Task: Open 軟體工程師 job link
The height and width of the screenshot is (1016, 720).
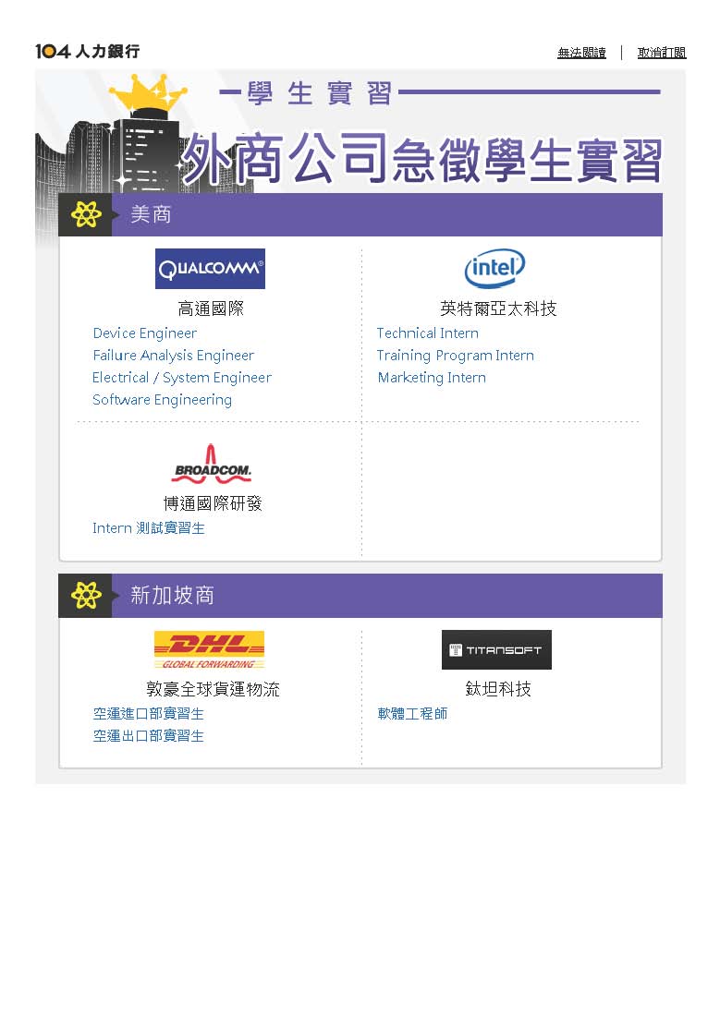Action: pyautogui.click(x=412, y=713)
